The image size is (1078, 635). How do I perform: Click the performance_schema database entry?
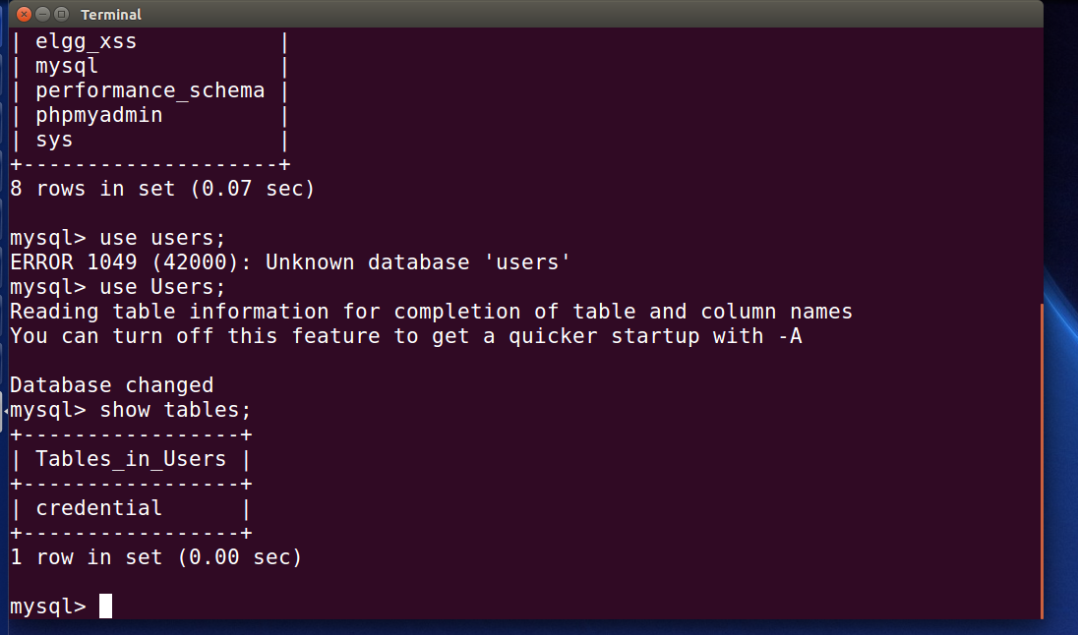click(x=150, y=90)
